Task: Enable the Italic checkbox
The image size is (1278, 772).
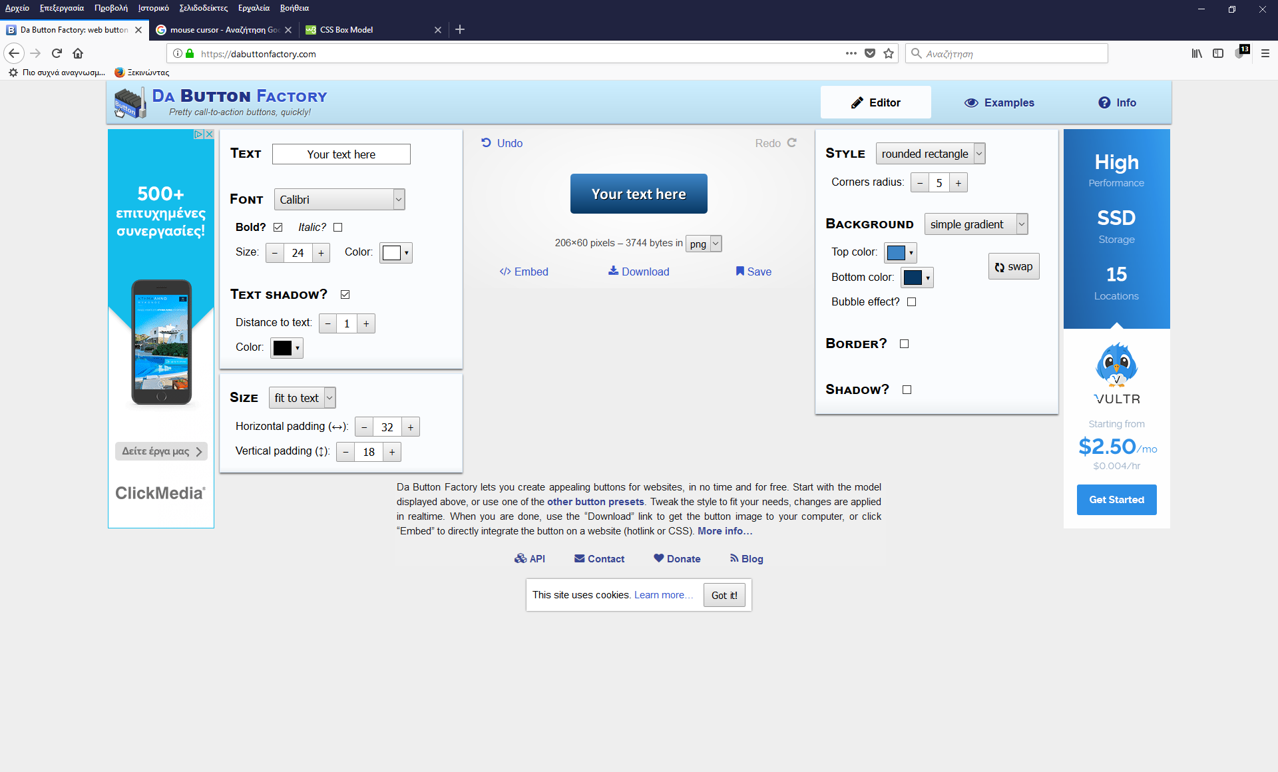Action: click(337, 227)
